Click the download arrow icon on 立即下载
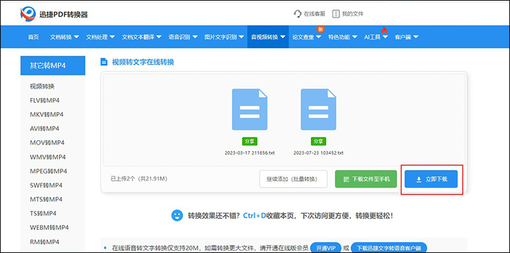510x253 pixels. point(419,179)
